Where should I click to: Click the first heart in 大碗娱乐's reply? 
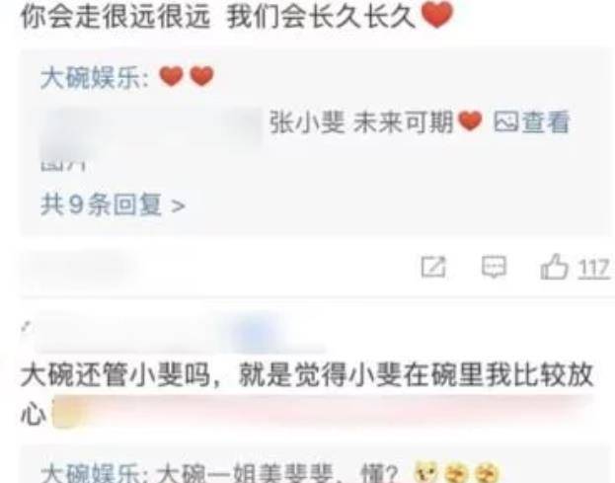[x=172, y=76]
